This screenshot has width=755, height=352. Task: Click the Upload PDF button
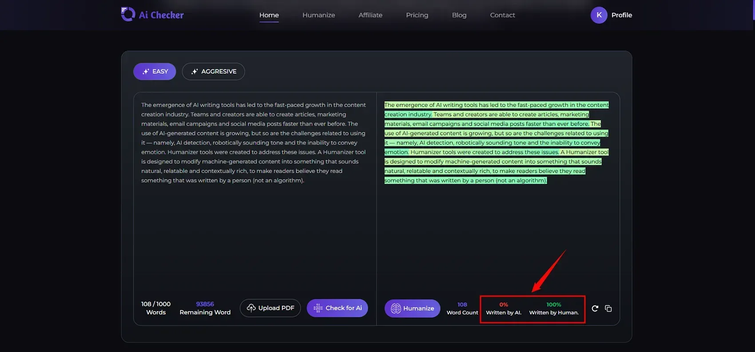(270, 308)
